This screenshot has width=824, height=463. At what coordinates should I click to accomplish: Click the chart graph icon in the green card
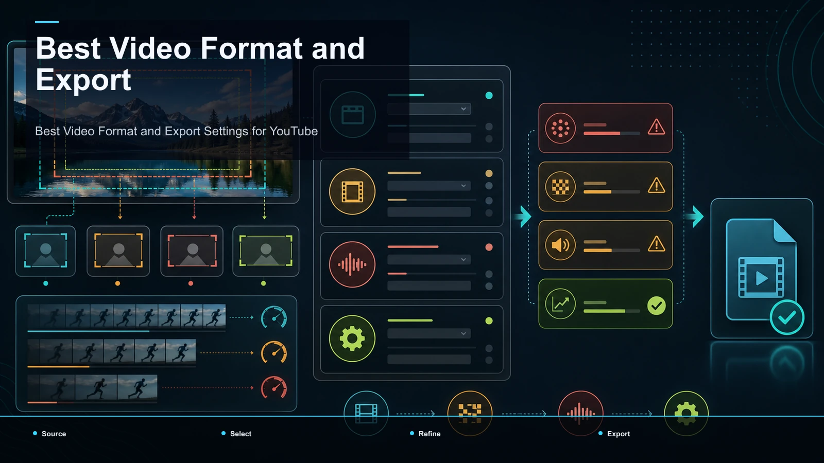(x=560, y=304)
